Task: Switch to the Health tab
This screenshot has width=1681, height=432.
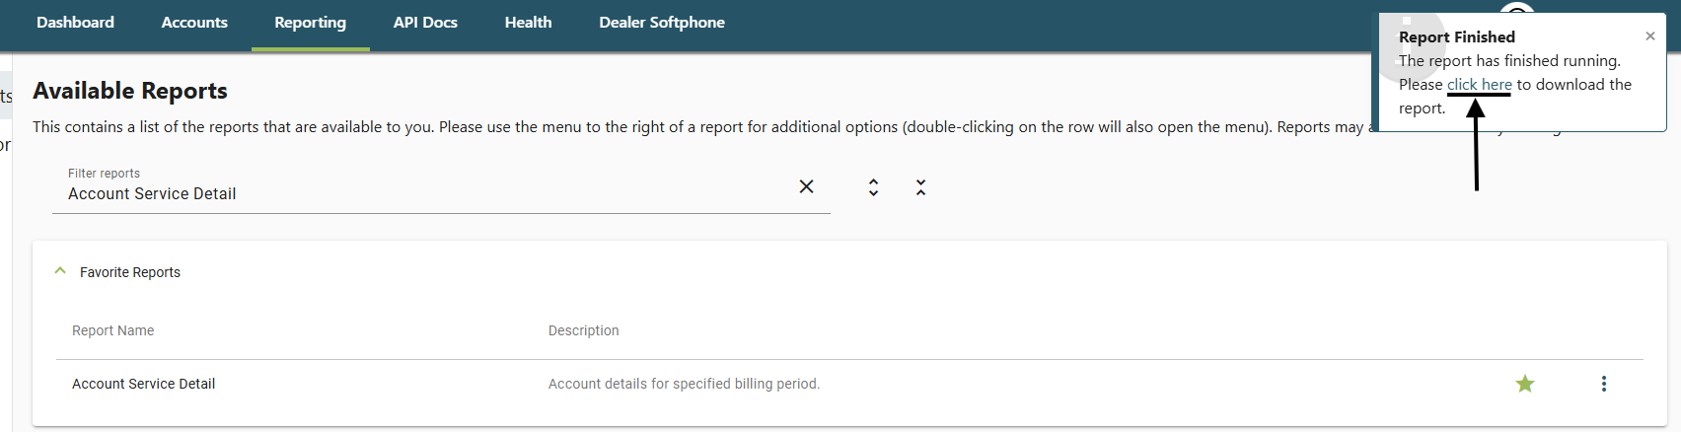Action: click(x=528, y=22)
